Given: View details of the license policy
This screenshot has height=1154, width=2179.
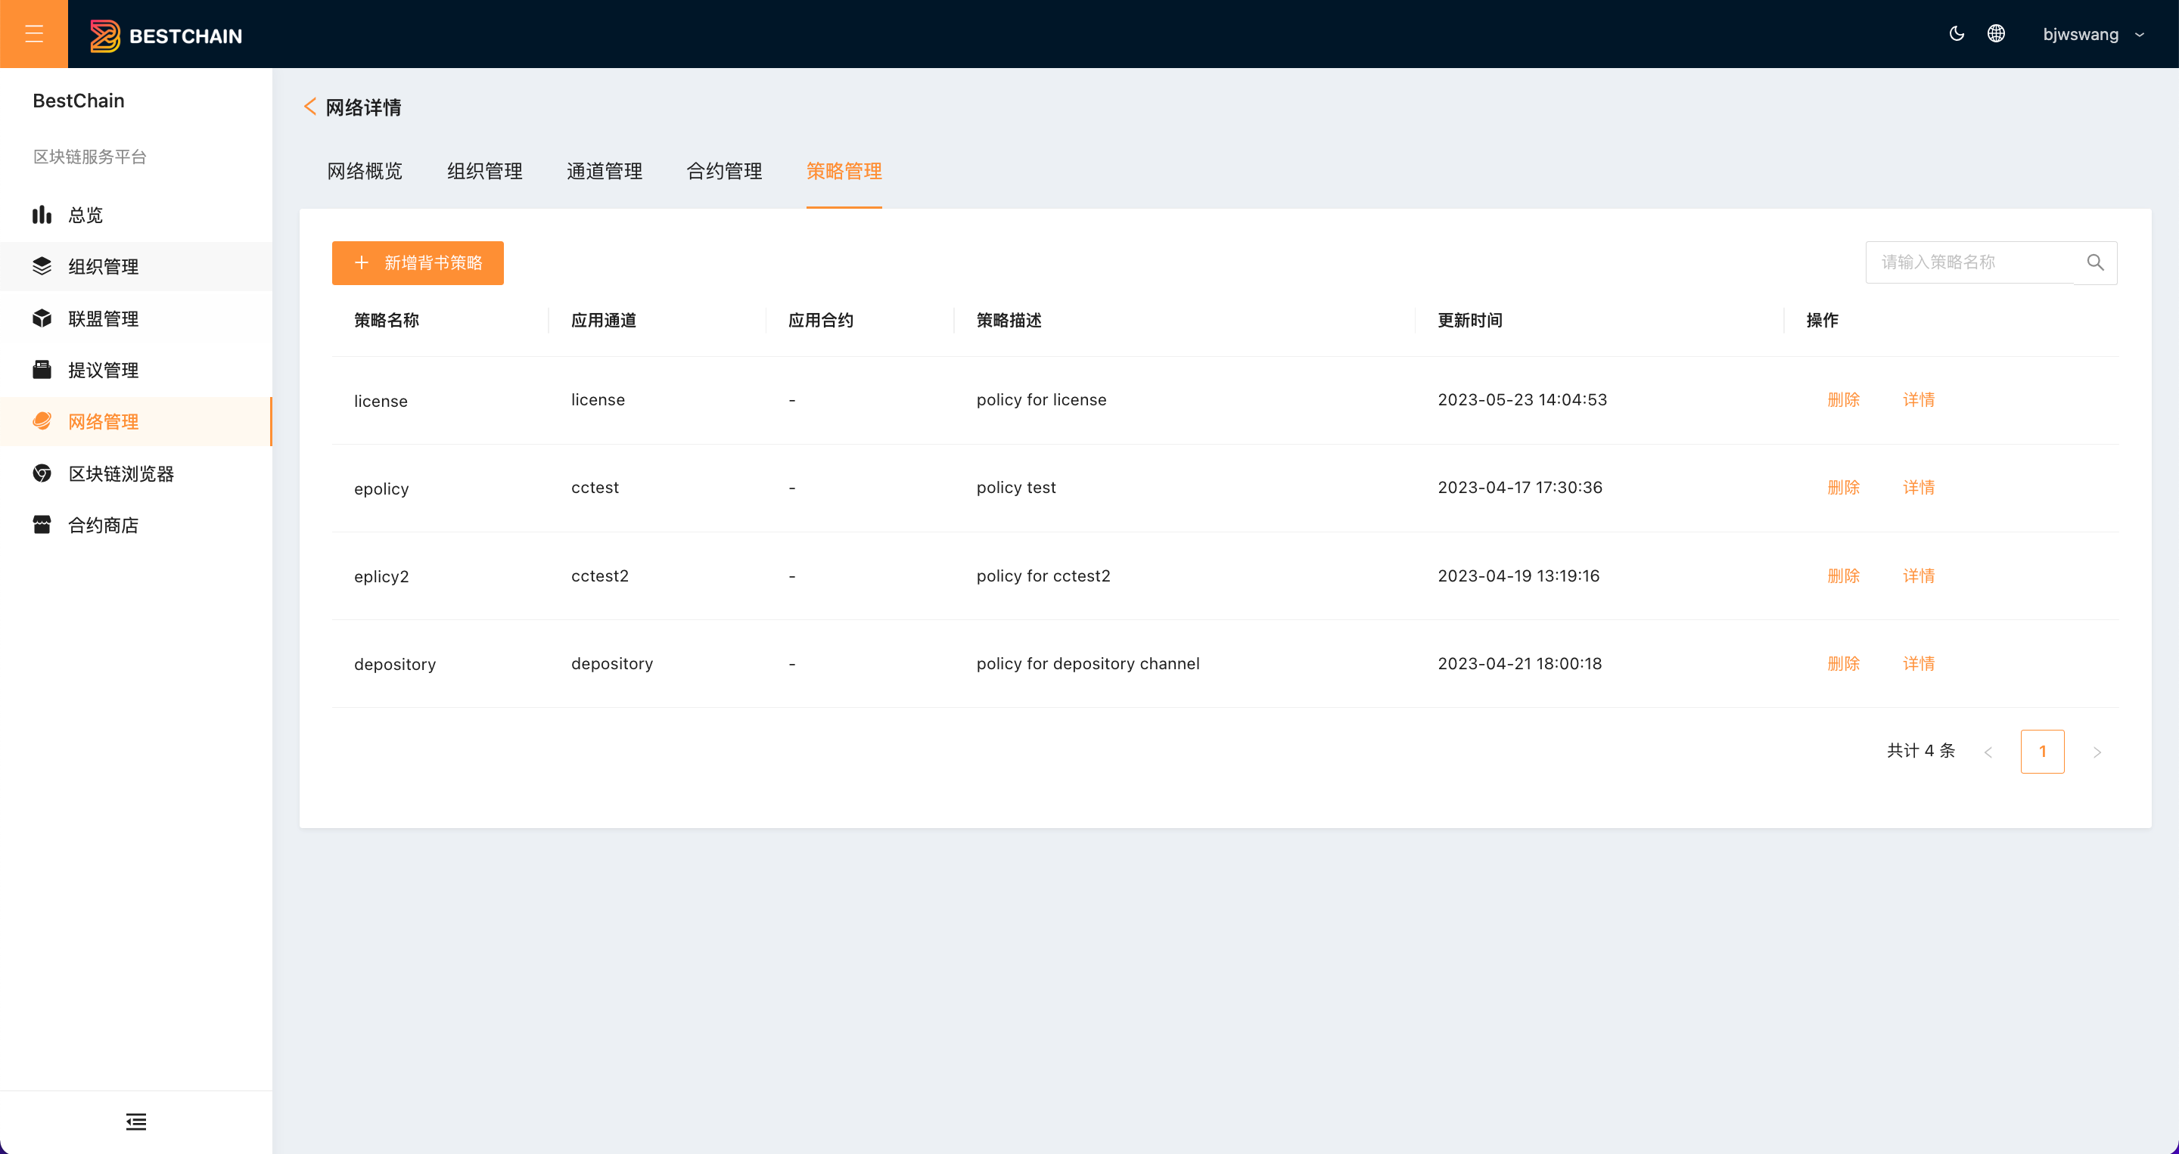Looking at the screenshot, I should coord(1919,400).
